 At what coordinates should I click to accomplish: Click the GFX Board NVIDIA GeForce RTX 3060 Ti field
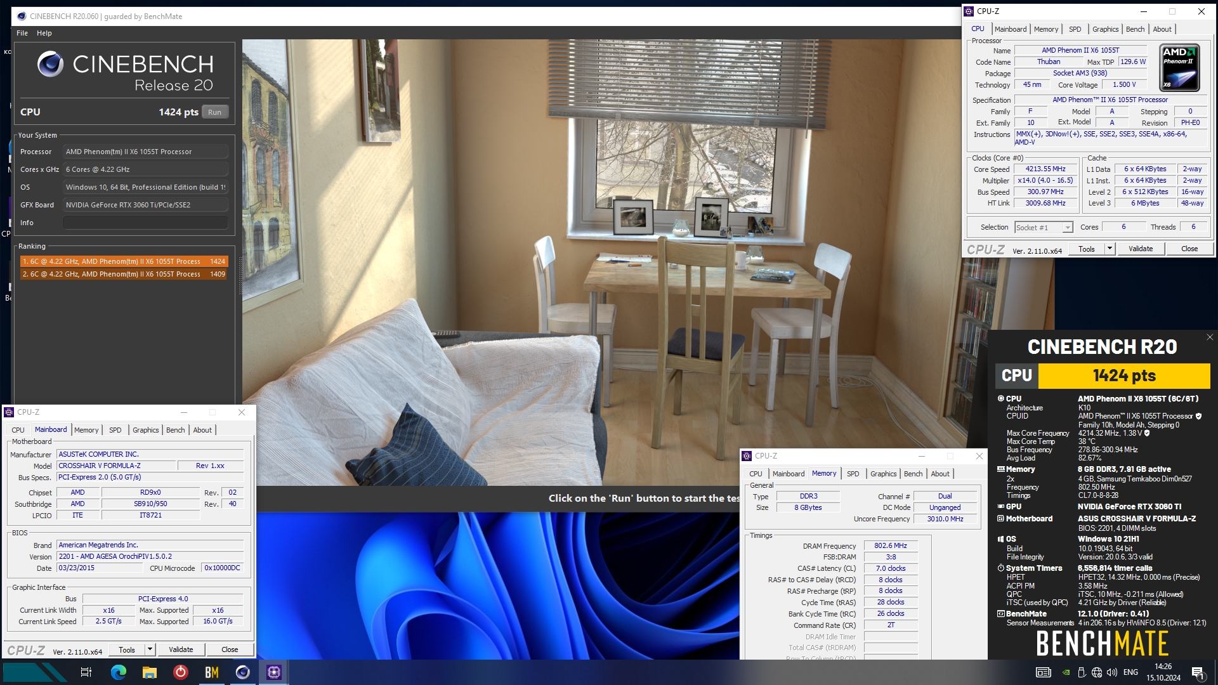[x=145, y=205]
